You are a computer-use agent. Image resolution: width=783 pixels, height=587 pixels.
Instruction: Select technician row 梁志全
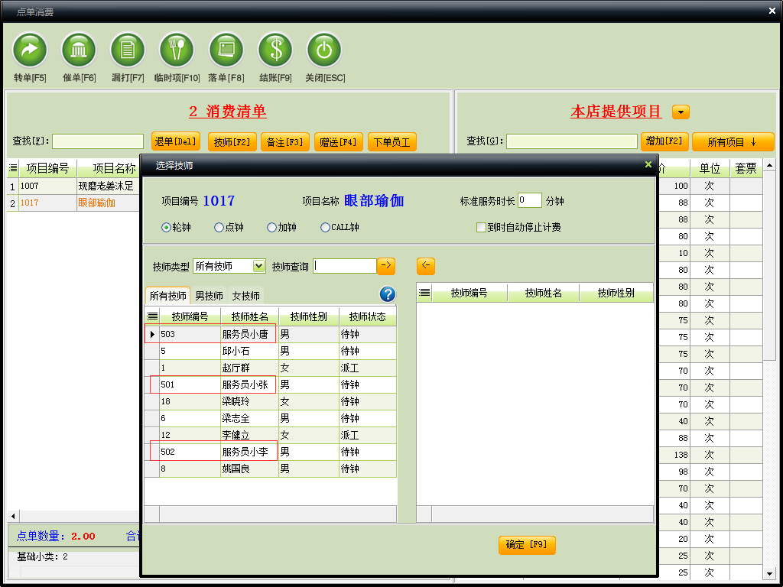coord(271,418)
